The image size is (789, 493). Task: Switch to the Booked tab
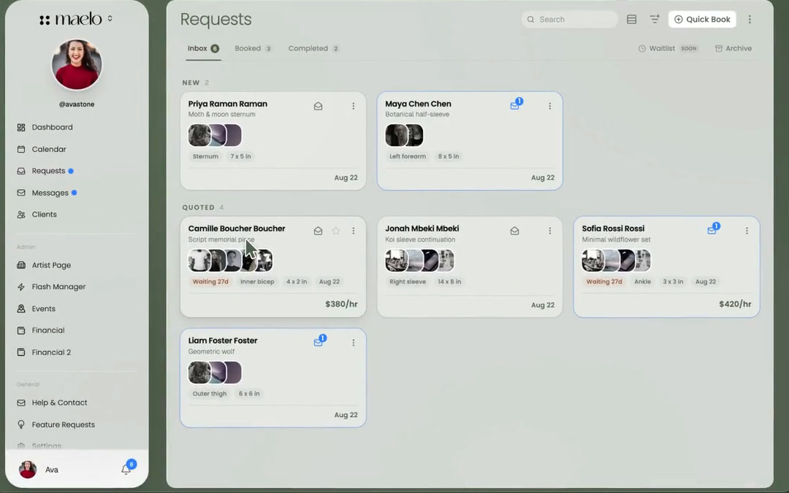(x=253, y=48)
